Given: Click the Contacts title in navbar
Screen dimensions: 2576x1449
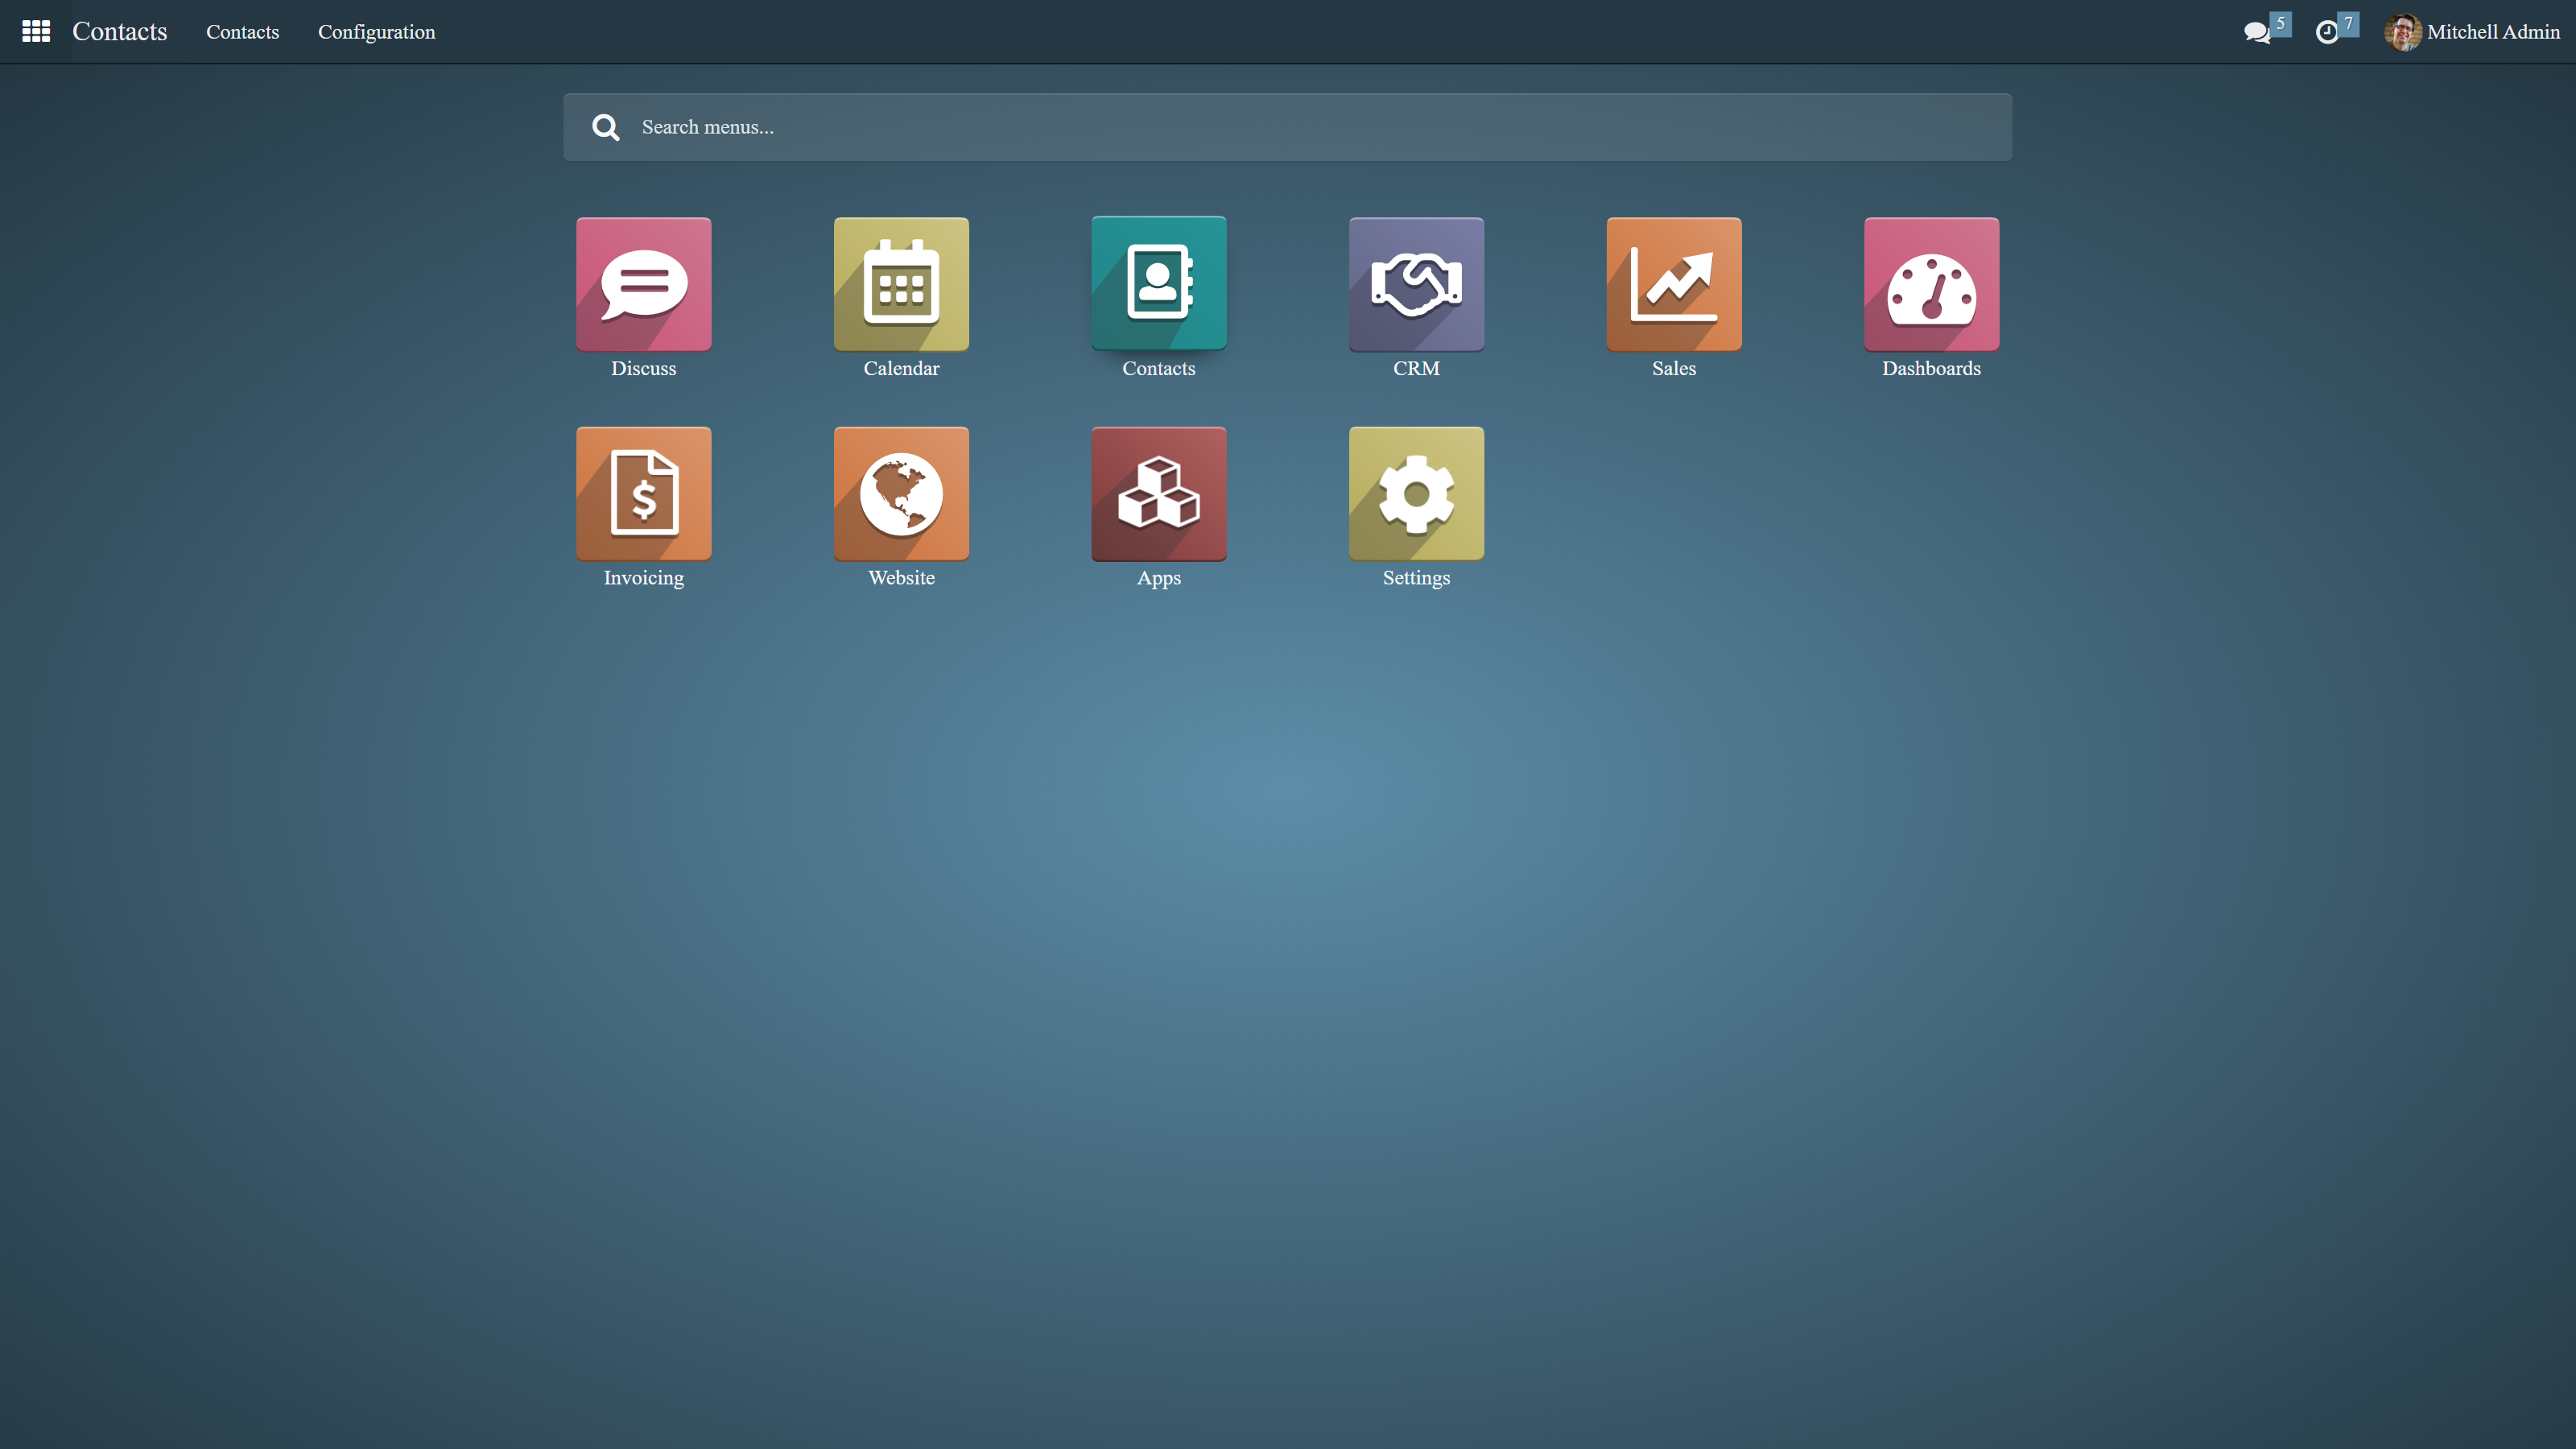Looking at the screenshot, I should 119,32.
